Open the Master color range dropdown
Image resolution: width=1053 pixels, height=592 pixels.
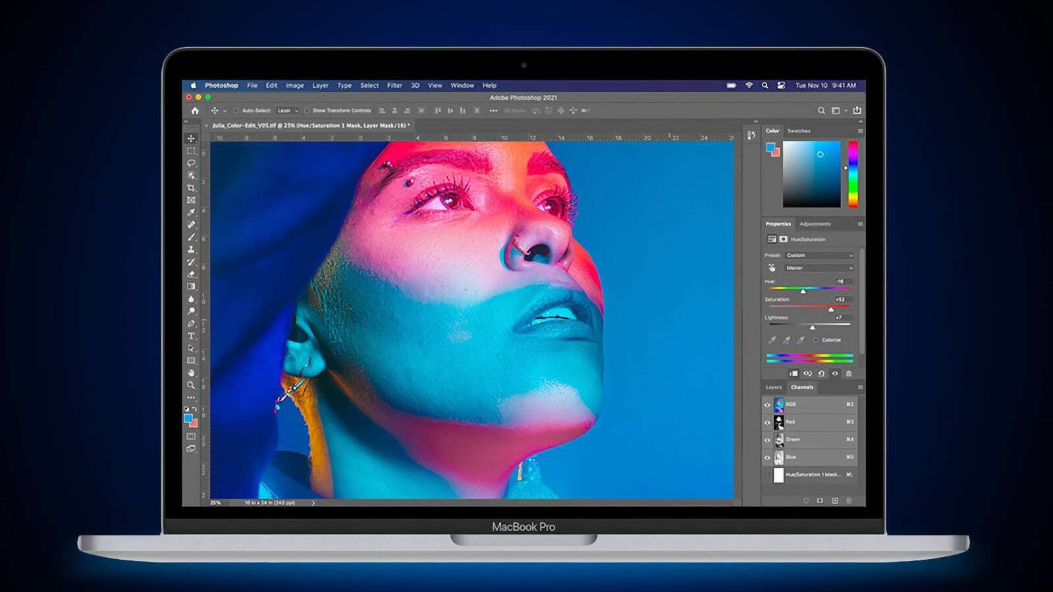pos(819,268)
